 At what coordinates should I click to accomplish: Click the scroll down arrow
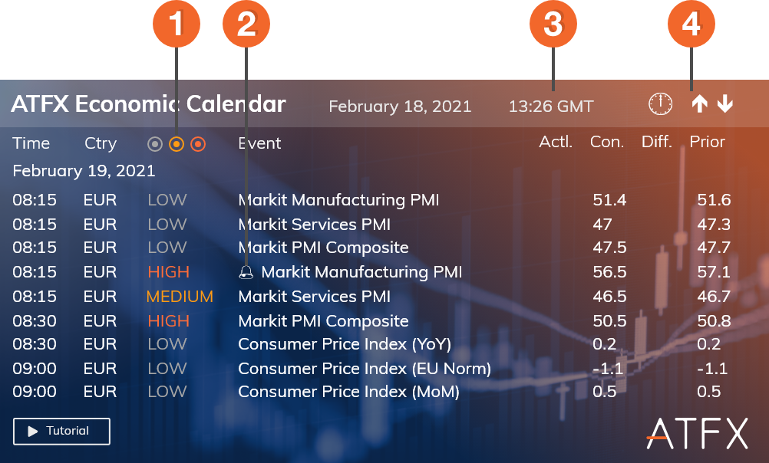(x=725, y=105)
